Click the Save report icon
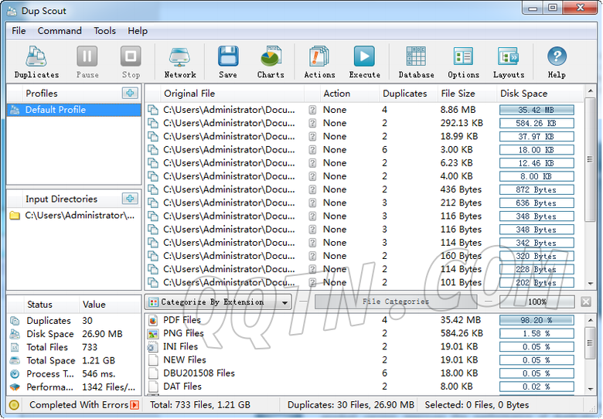The height and width of the screenshot is (419, 603). coord(227,62)
